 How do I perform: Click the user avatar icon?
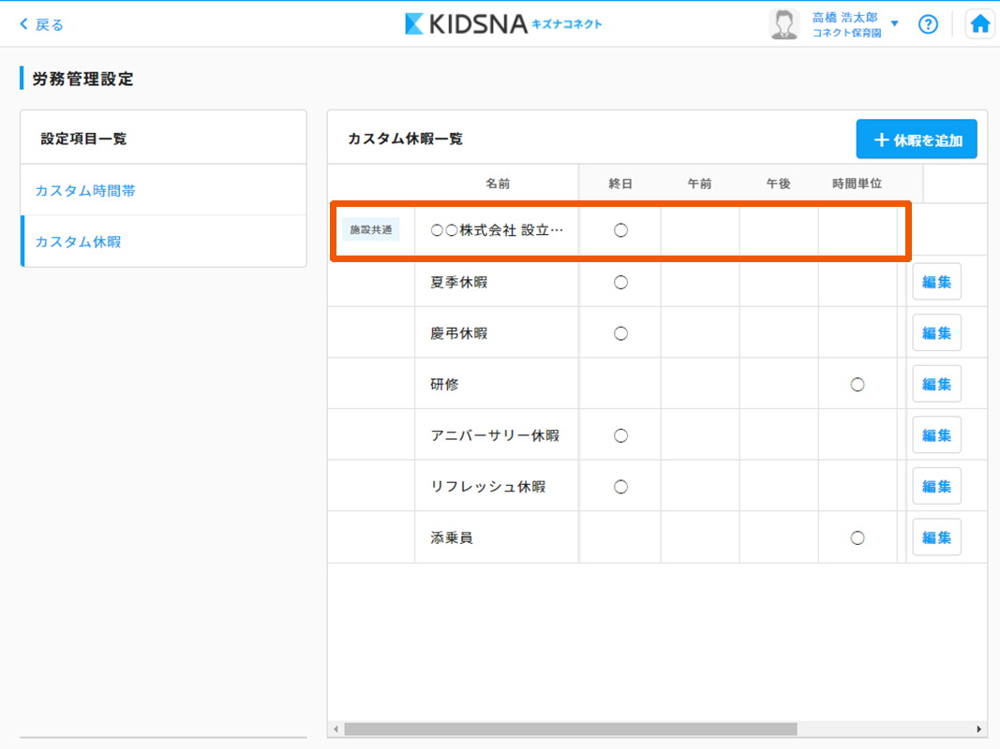pos(784,24)
